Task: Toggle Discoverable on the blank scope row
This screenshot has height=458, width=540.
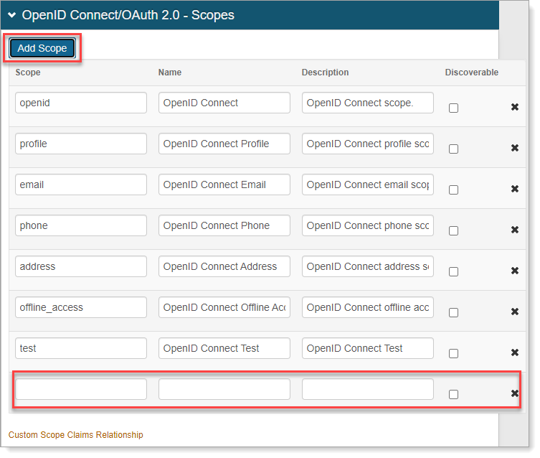Action: click(453, 395)
